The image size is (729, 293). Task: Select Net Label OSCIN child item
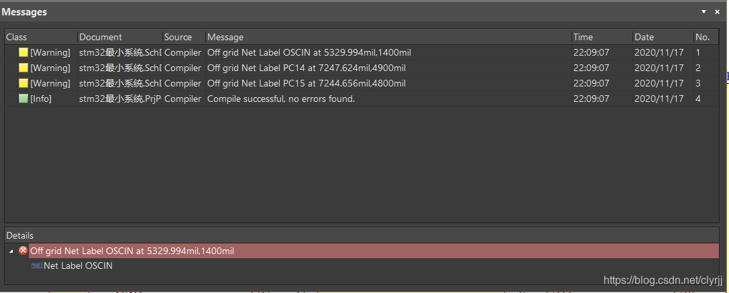[x=78, y=266]
